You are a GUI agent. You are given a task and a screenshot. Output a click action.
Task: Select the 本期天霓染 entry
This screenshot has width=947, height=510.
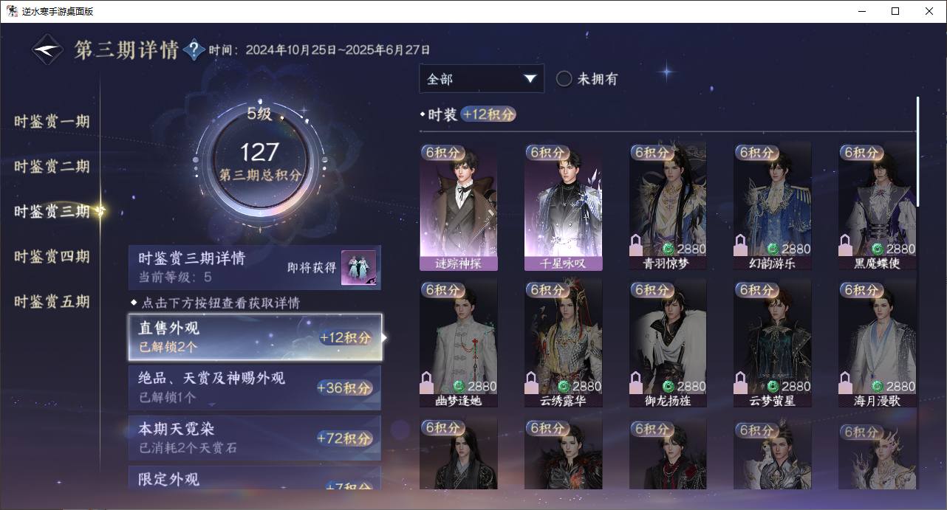point(255,438)
